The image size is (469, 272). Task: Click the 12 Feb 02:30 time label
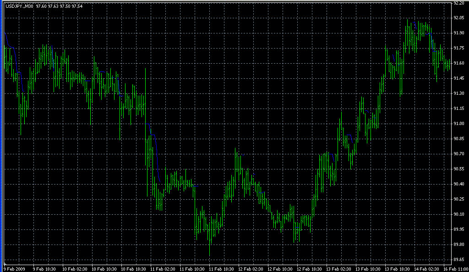click(x=250, y=269)
